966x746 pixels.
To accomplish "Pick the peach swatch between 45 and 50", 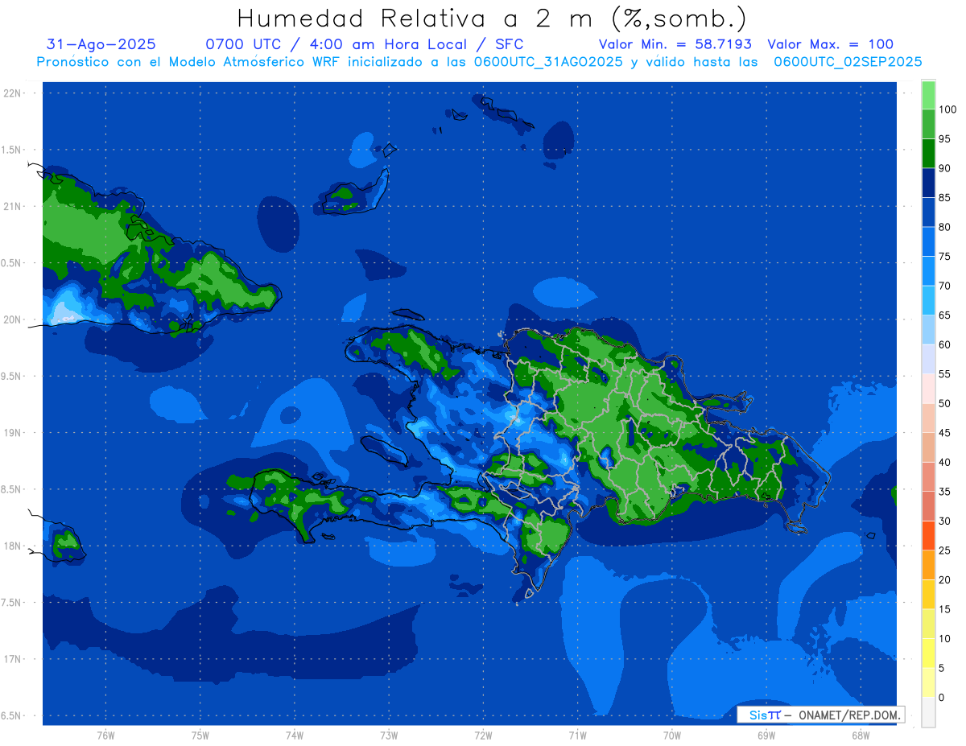I will click(928, 418).
